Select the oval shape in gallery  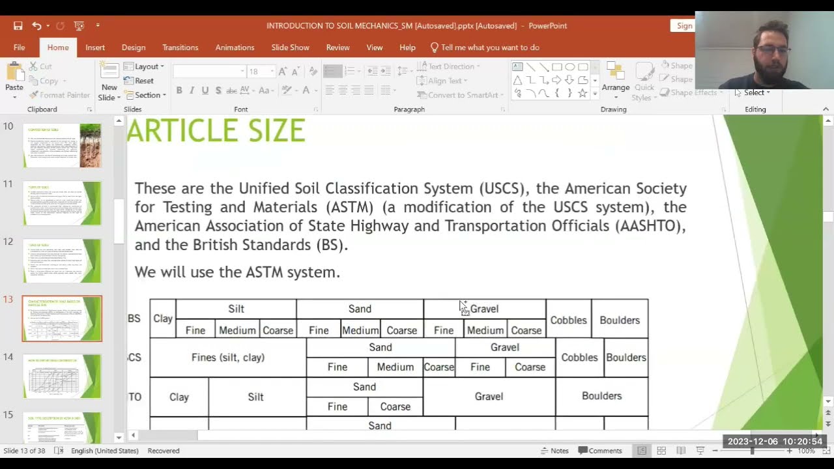coord(569,67)
